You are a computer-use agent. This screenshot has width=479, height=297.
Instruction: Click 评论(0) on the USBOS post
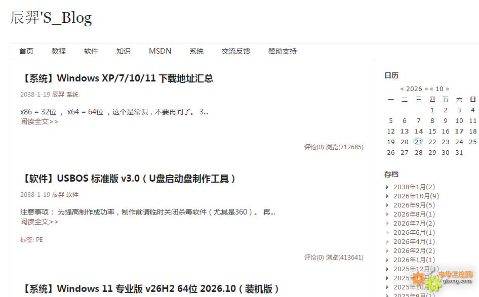(x=314, y=258)
